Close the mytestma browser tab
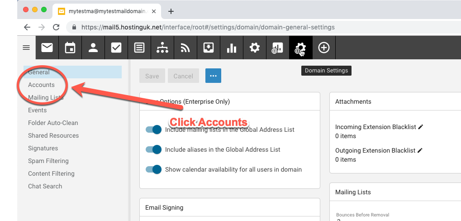461x221 pixels. (x=154, y=11)
